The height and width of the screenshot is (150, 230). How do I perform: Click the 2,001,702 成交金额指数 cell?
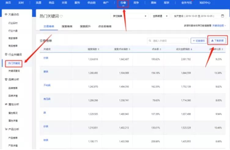point(186,59)
